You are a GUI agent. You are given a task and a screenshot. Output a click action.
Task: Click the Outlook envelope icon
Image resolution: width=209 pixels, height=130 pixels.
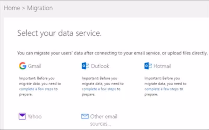[x=85, y=66]
